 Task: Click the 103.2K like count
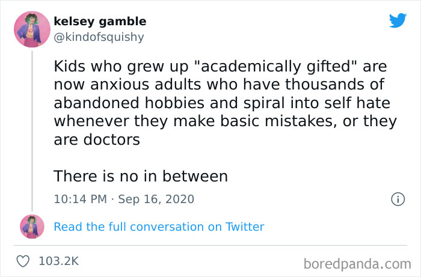tap(58, 261)
